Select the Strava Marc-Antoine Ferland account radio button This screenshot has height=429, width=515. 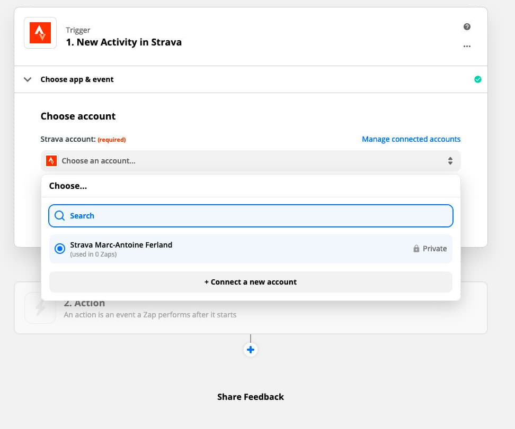pos(59,248)
